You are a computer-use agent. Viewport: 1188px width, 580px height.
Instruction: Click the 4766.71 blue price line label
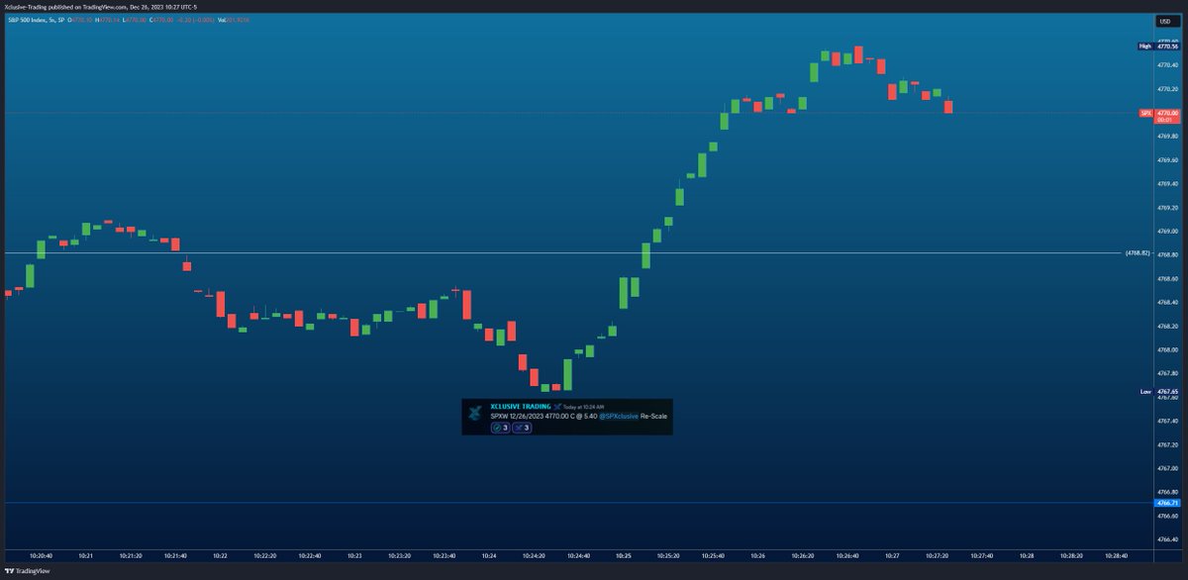pos(1167,503)
